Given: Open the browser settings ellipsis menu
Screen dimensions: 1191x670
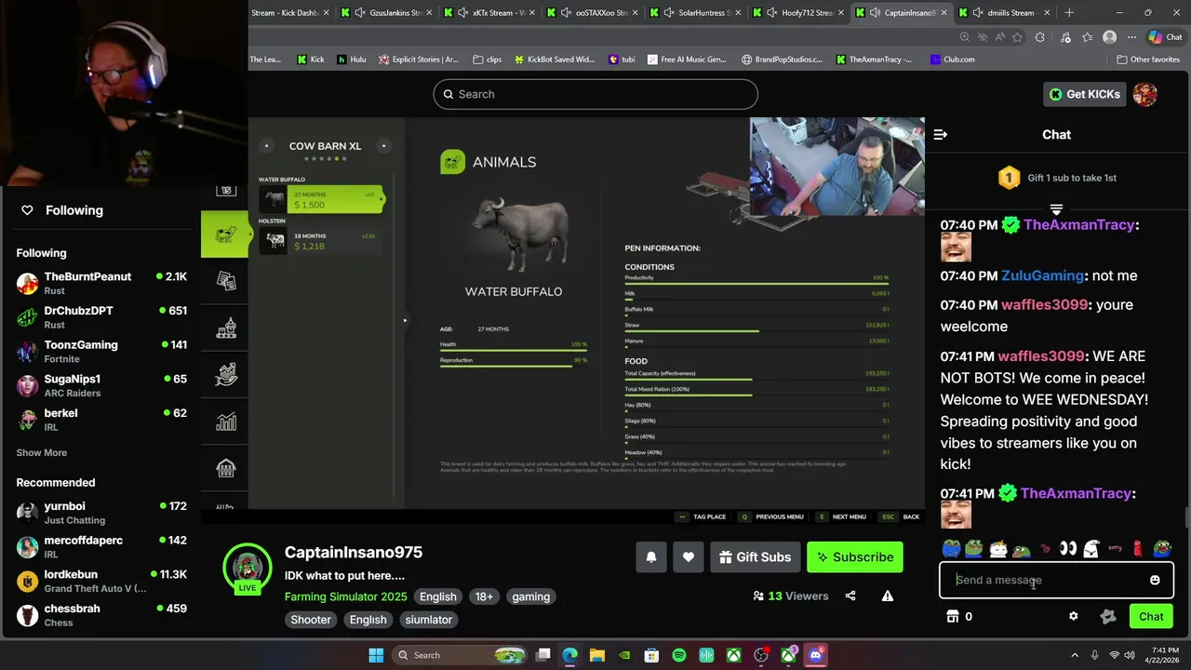Looking at the screenshot, I should pyautogui.click(x=1132, y=37).
